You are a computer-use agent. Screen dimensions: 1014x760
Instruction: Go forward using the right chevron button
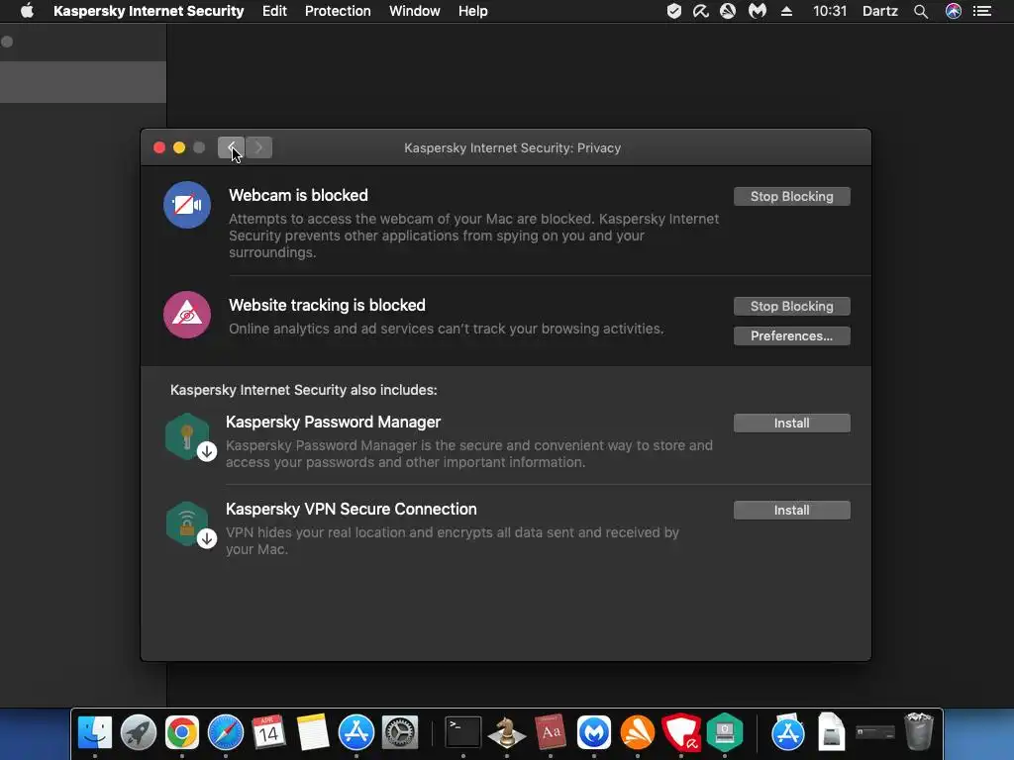258,147
